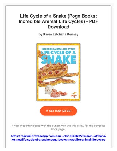Screen dimensions: 117x151
Task: Click the 'If you encounter issues' help text
Action: (58, 127)
